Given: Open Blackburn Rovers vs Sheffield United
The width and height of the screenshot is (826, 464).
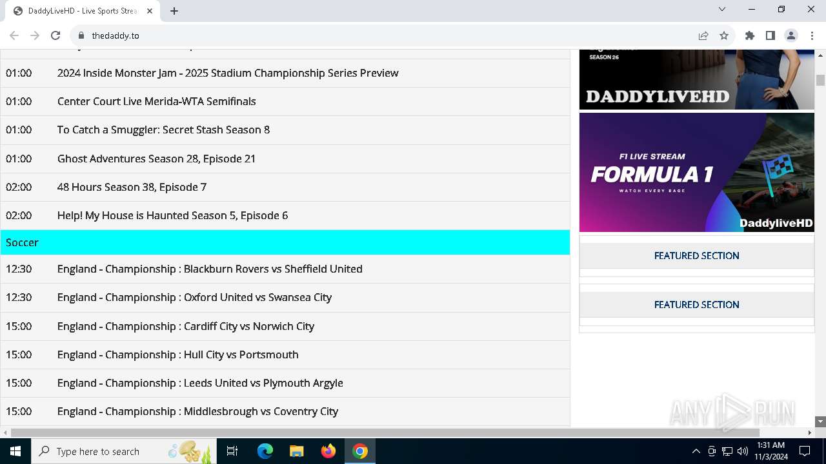Looking at the screenshot, I should click(x=210, y=269).
